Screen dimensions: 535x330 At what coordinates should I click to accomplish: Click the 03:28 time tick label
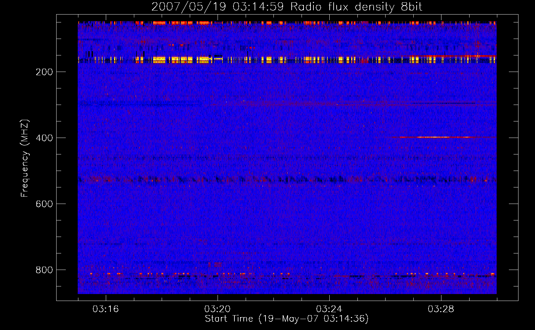click(x=441, y=309)
